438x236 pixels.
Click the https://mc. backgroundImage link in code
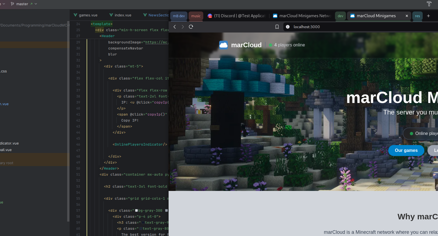coord(157,42)
